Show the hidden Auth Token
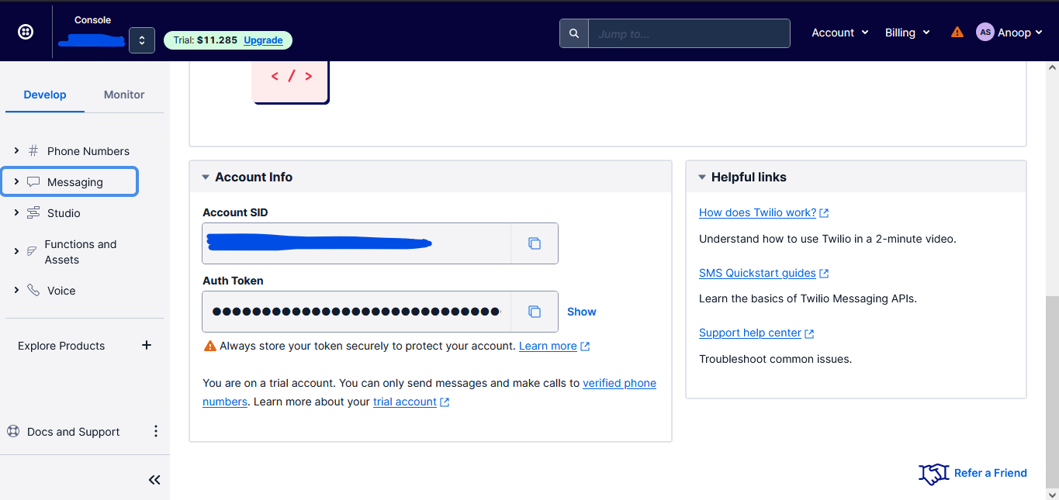This screenshot has width=1059, height=500. click(x=582, y=312)
